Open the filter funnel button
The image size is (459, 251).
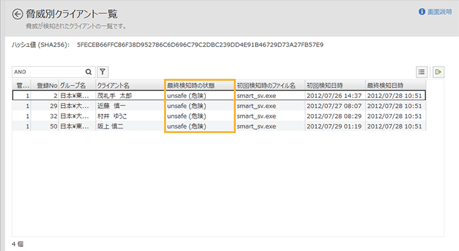click(x=102, y=72)
